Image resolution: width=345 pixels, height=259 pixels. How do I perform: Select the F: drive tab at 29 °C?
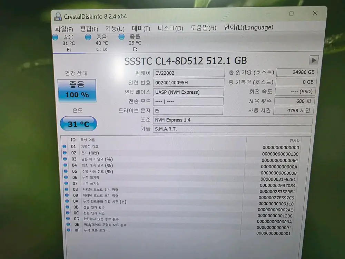click(135, 43)
